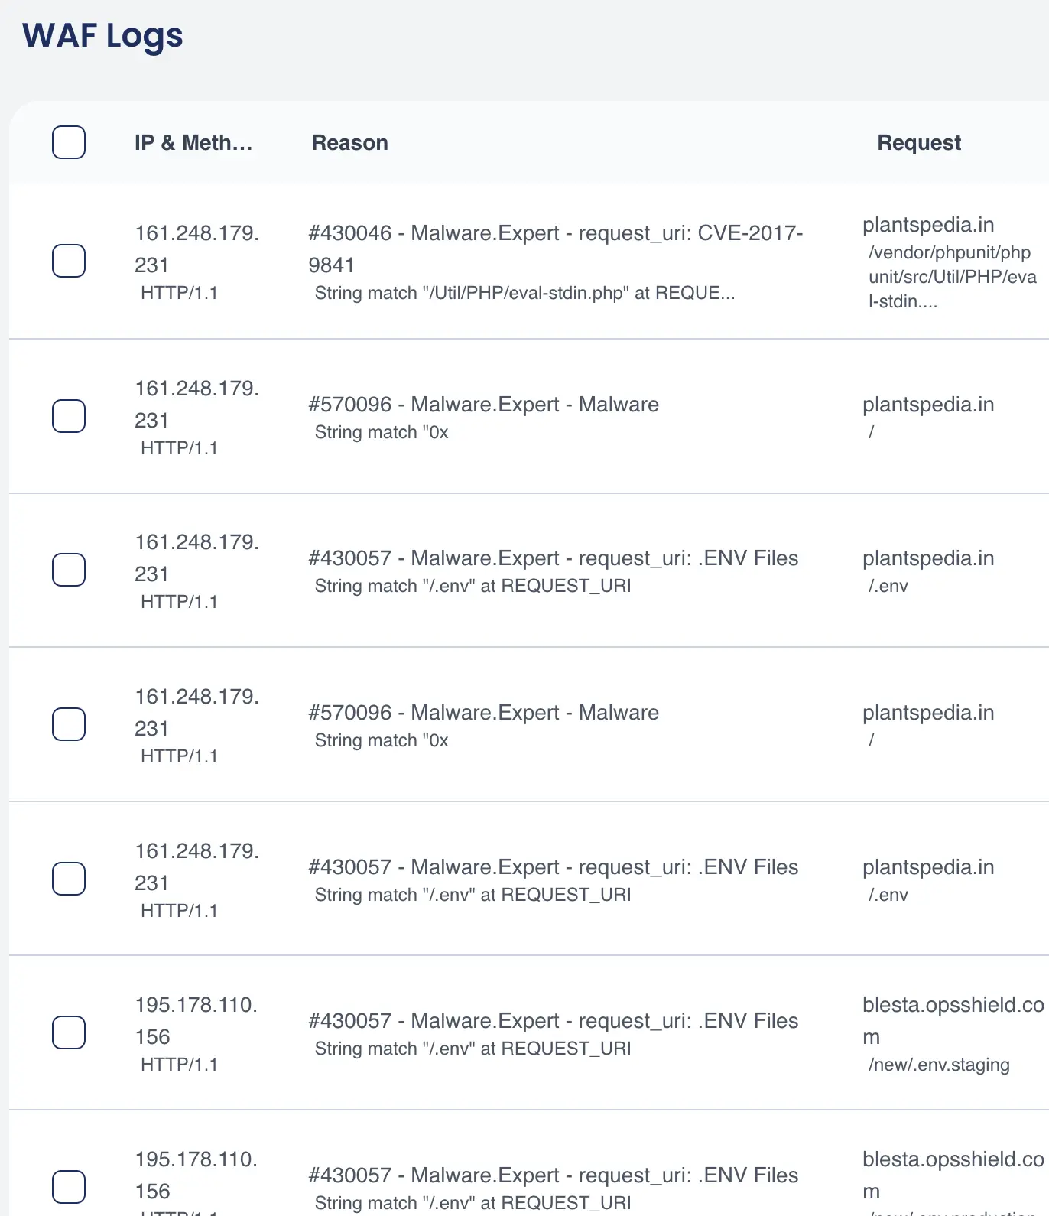
Task: Click the #570096 Malware reason text
Action: [485, 404]
